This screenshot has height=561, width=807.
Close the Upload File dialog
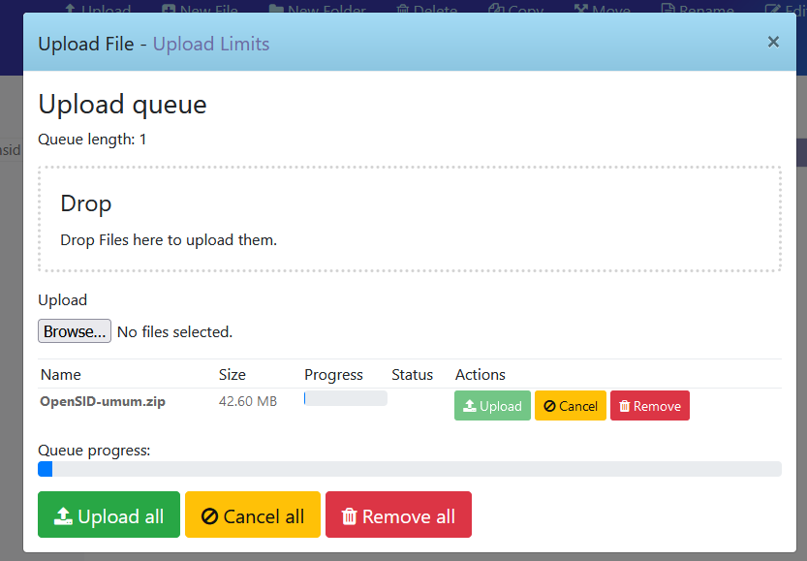[x=773, y=42]
